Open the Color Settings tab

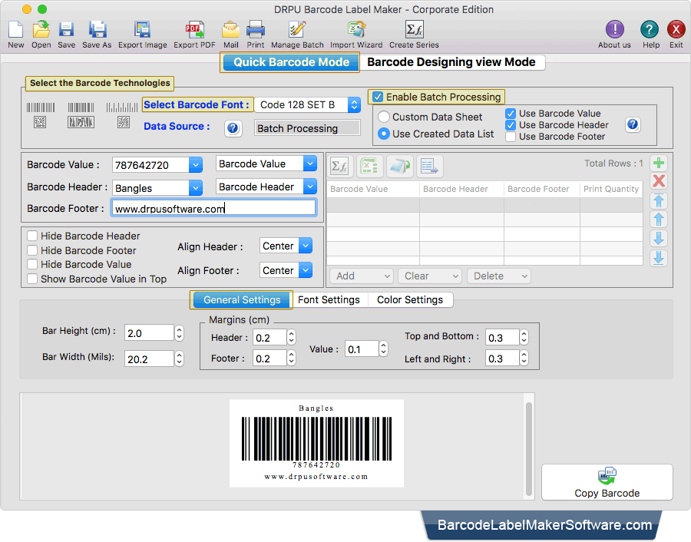coord(410,299)
